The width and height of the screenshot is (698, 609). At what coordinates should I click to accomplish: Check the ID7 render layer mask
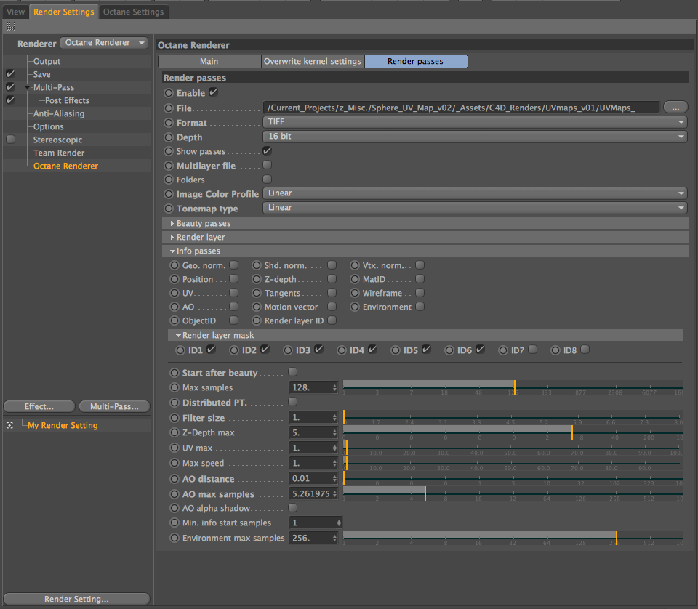532,350
